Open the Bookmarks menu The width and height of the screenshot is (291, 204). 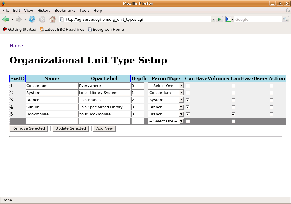coord(65,10)
